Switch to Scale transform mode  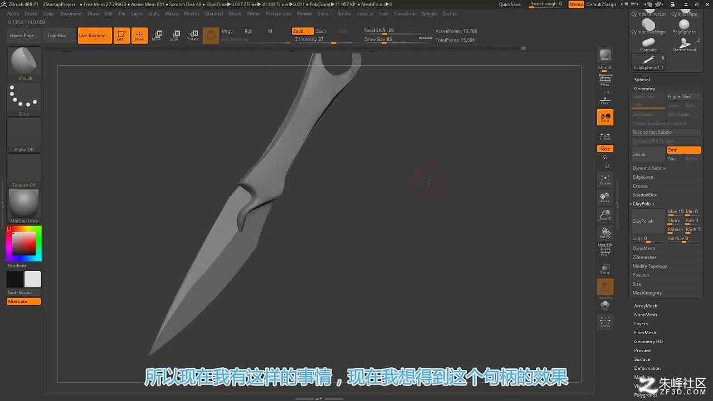(175, 35)
